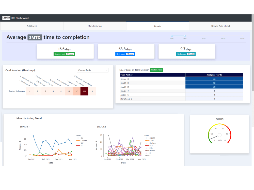Click Scott B's assigned cards bar
Image resolution: width=254 pixels, height=190 pixels.
[x=214, y=83]
